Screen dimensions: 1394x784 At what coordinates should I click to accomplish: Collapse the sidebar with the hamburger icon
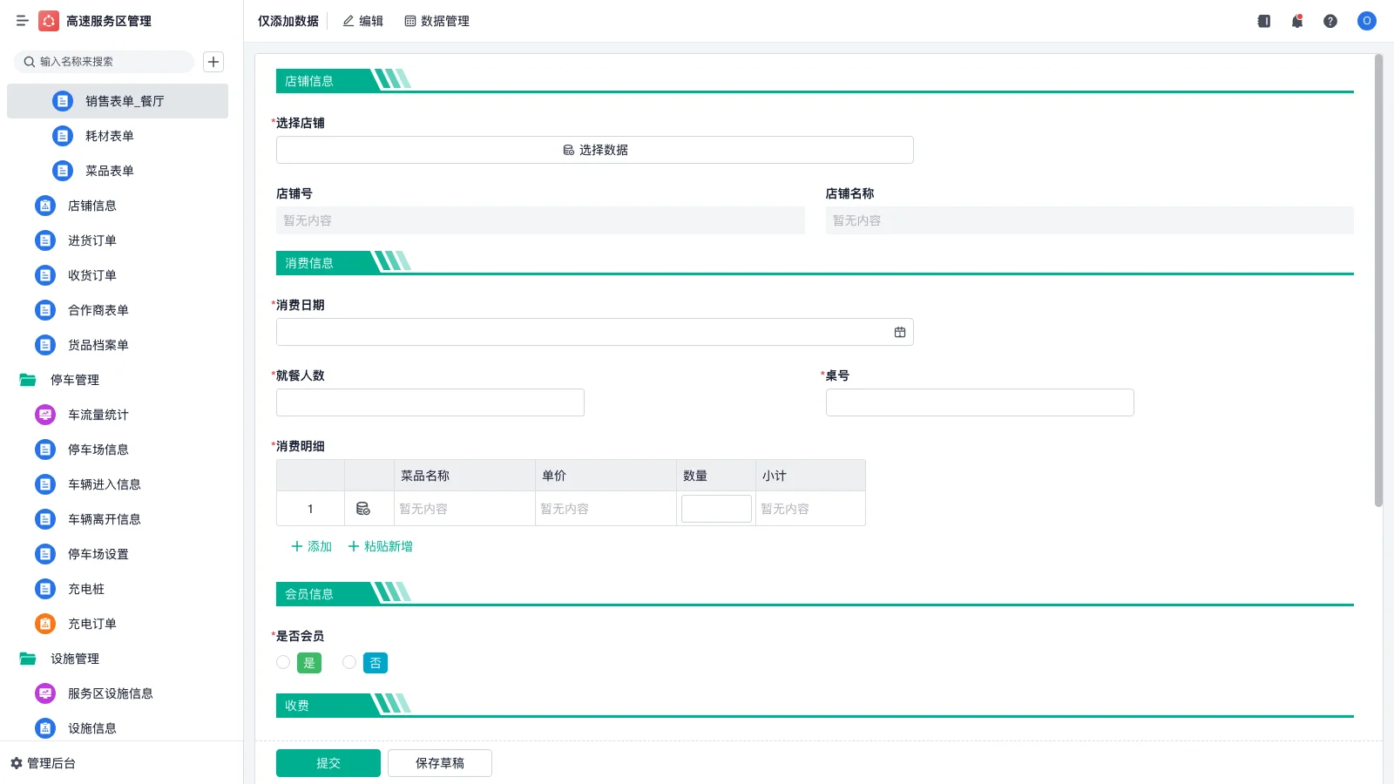click(x=23, y=21)
